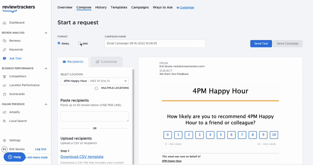Click the old menu style link
The height and width of the screenshot is (165, 313).
click(x=36, y=157)
